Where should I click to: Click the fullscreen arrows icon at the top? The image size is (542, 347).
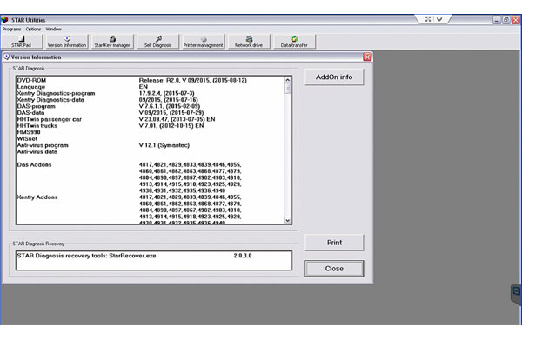428,19
